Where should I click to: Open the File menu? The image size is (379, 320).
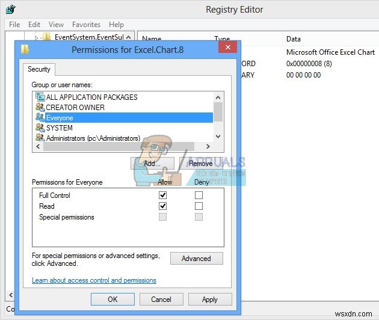pyautogui.click(x=14, y=25)
